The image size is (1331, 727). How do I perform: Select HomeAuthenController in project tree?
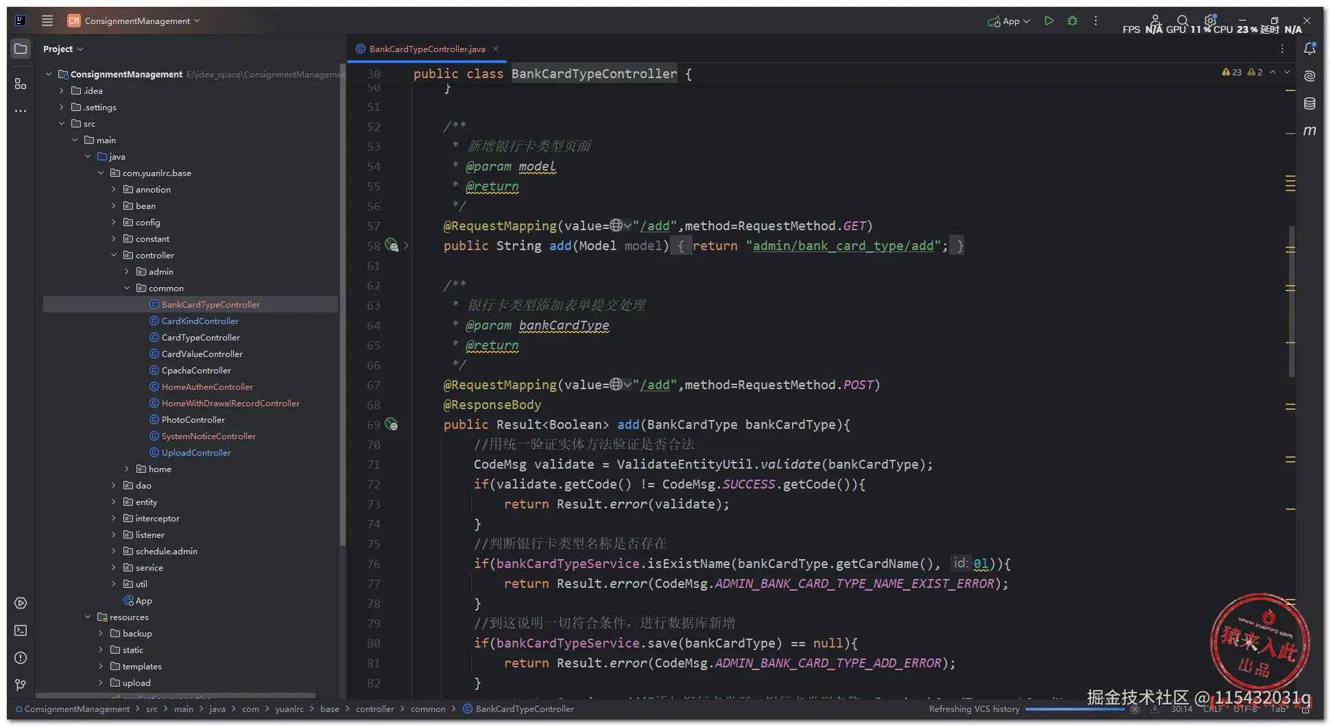[x=207, y=386]
